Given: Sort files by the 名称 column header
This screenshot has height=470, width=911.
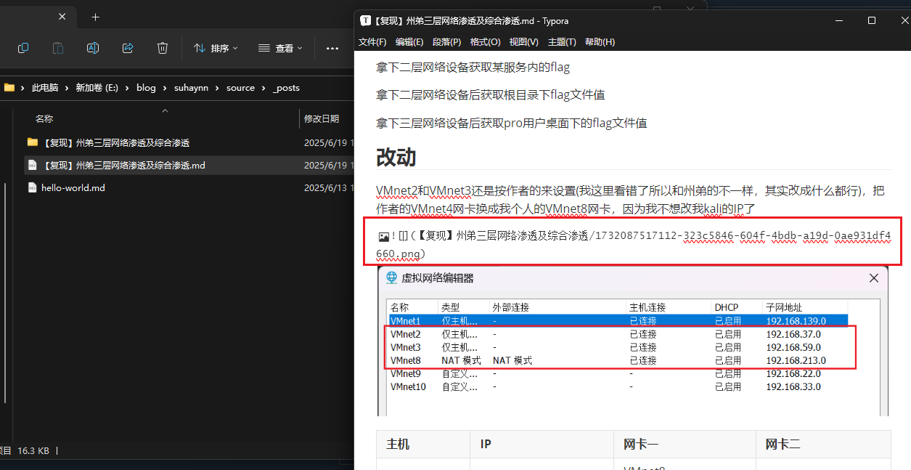Looking at the screenshot, I should pyautogui.click(x=44, y=118).
